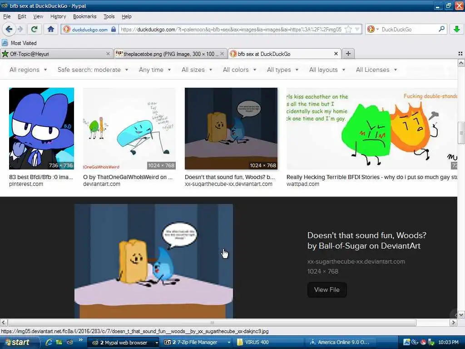
Task: Expand the All Licenses filter
Action: [x=376, y=70]
